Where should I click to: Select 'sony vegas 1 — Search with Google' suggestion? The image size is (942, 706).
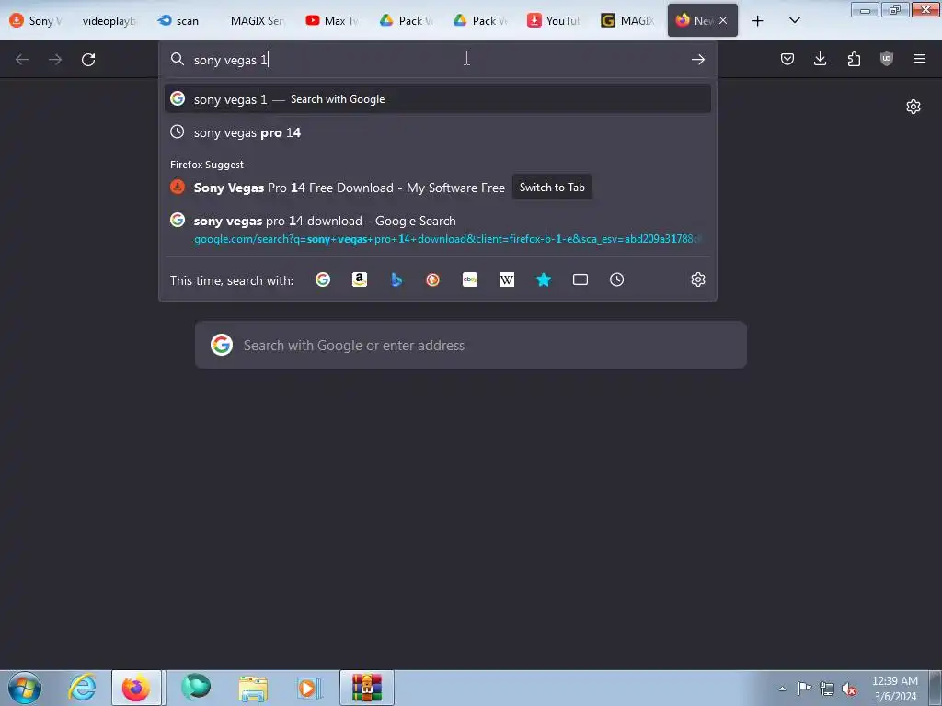[437, 99]
